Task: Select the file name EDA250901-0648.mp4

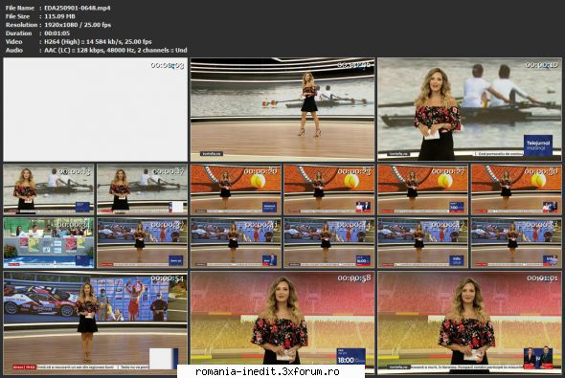Action: pos(78,8)
